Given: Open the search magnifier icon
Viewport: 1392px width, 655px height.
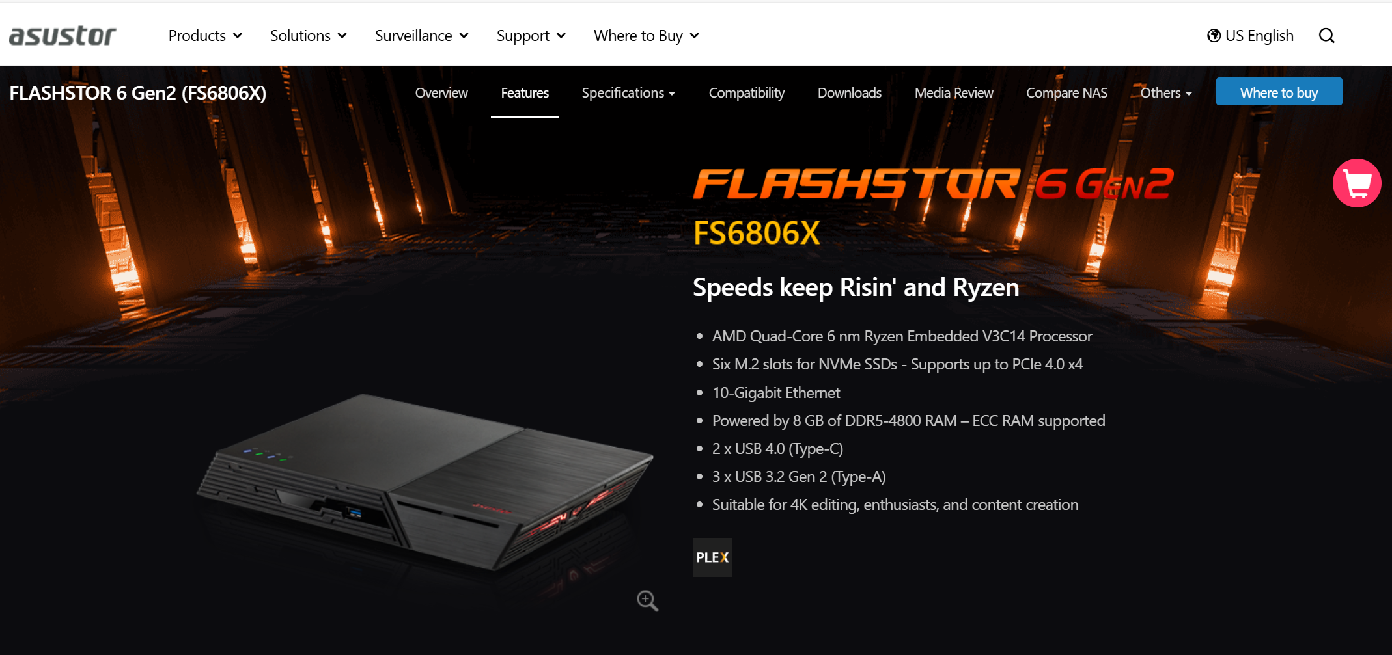Looking at the screenshot, I should click(x=1326, y=36).
